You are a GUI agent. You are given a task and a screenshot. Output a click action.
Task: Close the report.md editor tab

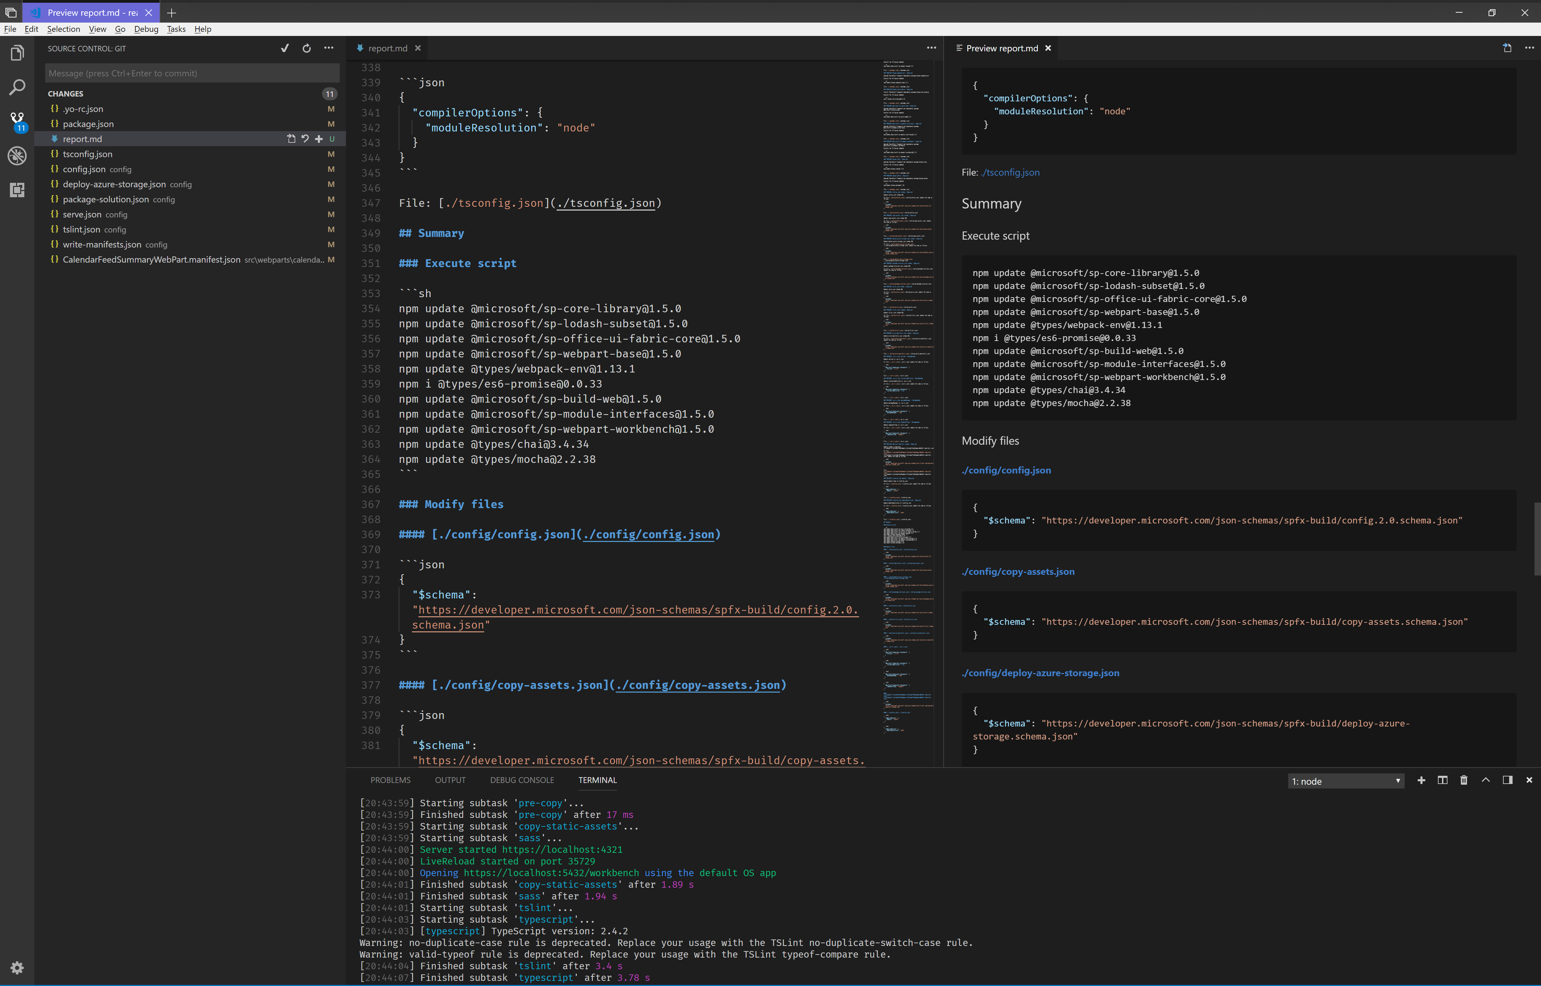point(418,48)
